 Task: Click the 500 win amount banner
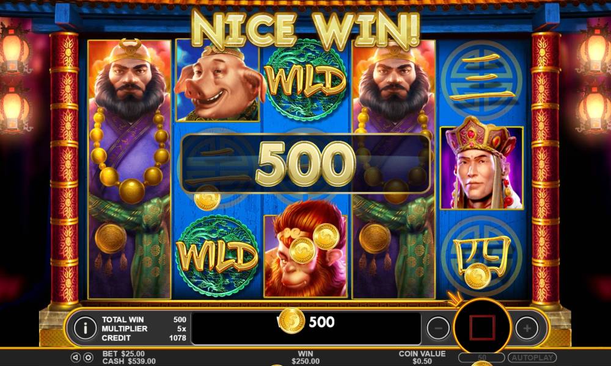pos(306,163)
